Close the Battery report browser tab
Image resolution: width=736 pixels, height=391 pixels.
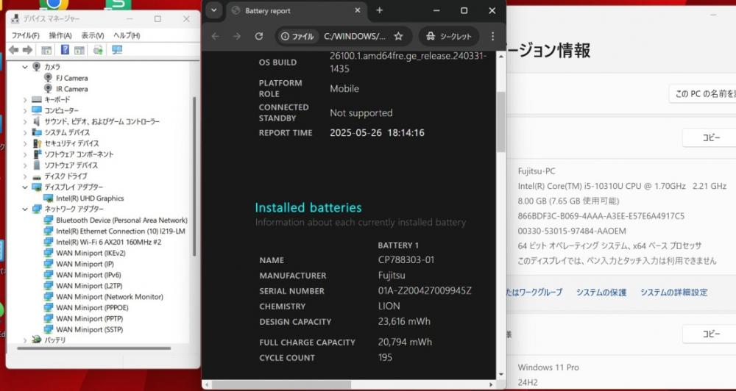[358, 10]
